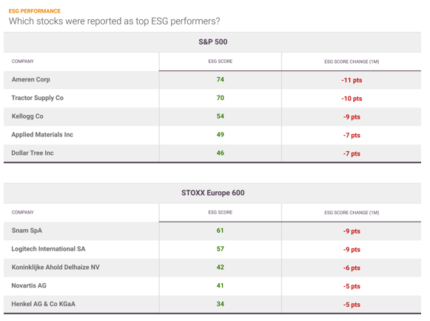Sort by ESG SCORE in S&P 500 table
The height and width of the screenshot is (321, 430).
(x=221, y=62)
